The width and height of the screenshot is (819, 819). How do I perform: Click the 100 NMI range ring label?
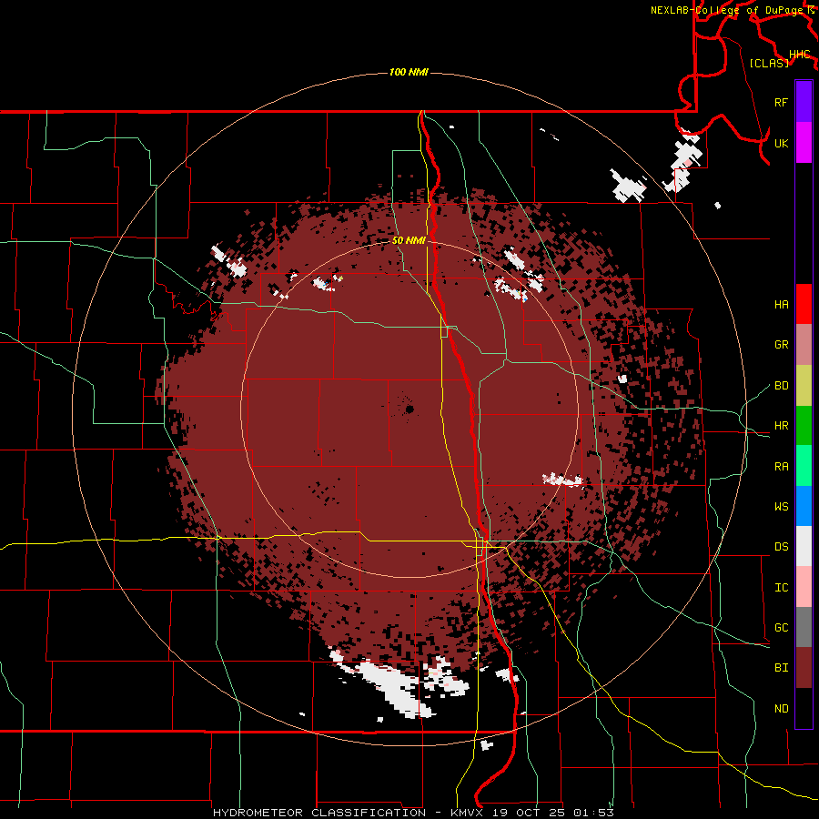pyautogui.click(x=409, y=72)
